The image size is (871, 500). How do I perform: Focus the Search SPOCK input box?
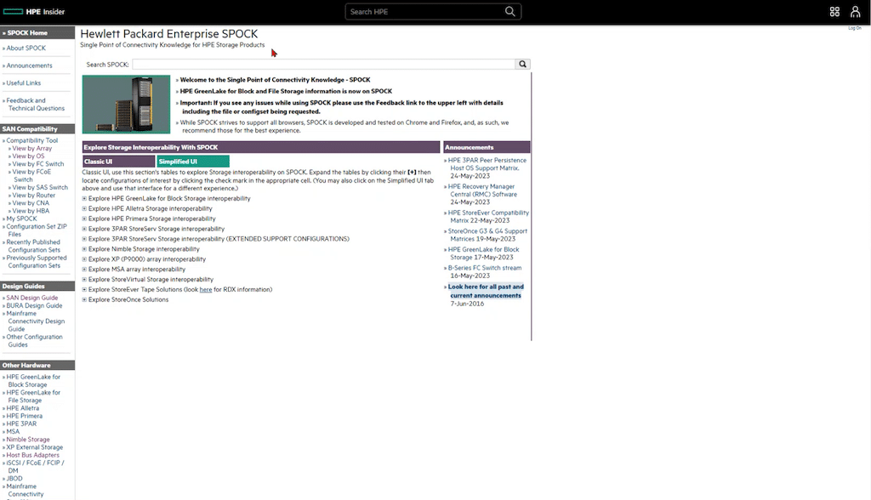point(324,65)
